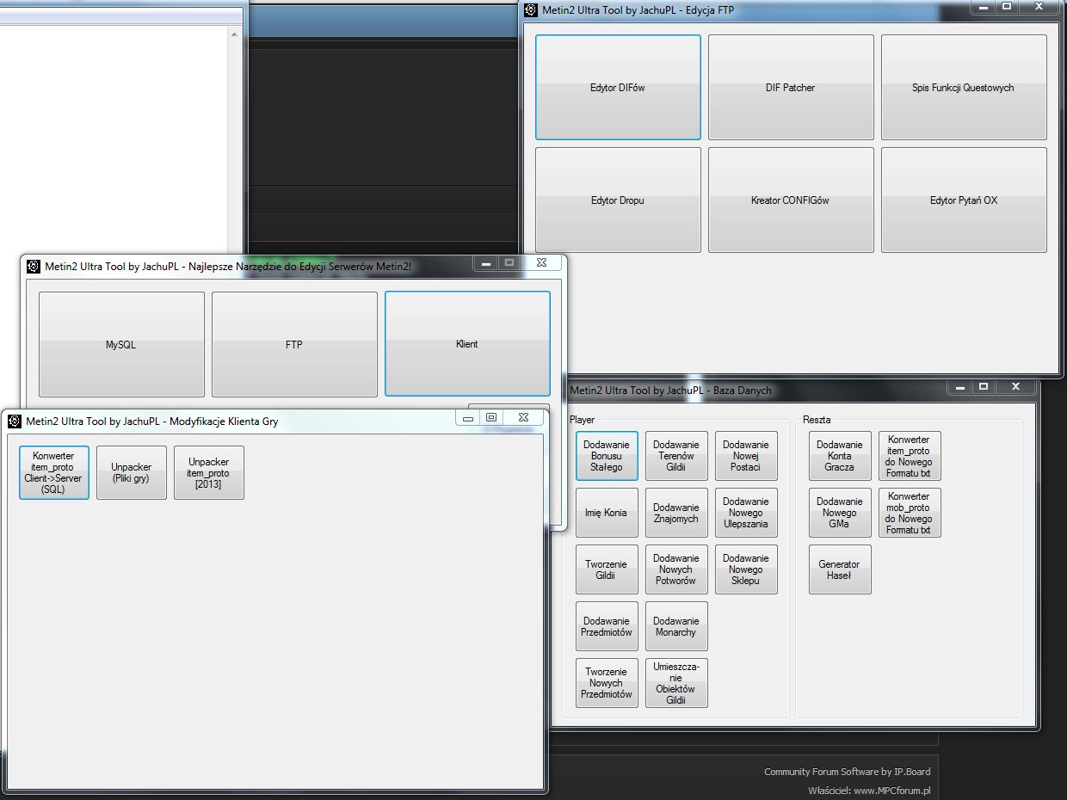
Task: Click the Klient button in main window
Action: [x=467, y=344]
